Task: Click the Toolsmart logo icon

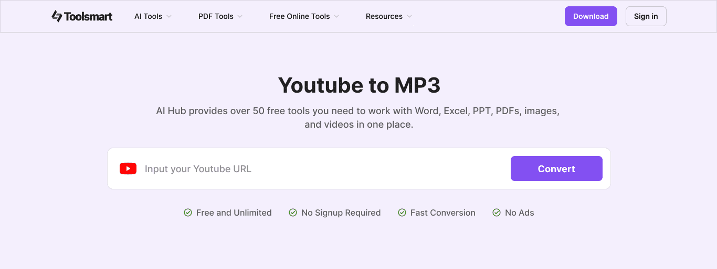Action: click(57, 16)
